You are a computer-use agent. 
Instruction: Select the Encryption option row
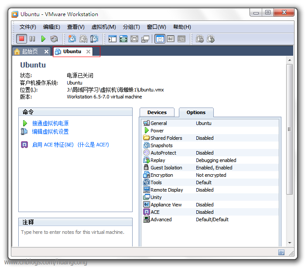[211, 175]
